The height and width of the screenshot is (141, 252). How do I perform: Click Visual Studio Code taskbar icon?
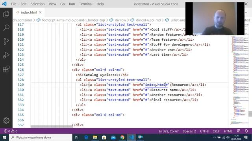pyautogui.click(x=131, y=137)
